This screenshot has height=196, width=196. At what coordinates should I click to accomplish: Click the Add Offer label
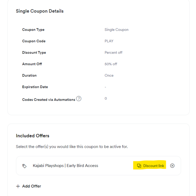(31, 186)
